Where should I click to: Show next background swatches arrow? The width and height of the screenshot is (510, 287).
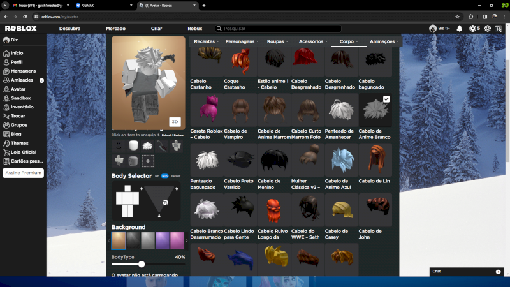tap(187, 241)
